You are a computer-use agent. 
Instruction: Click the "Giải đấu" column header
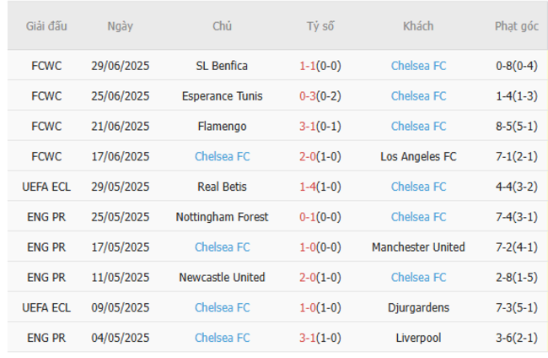pos(46,26)
